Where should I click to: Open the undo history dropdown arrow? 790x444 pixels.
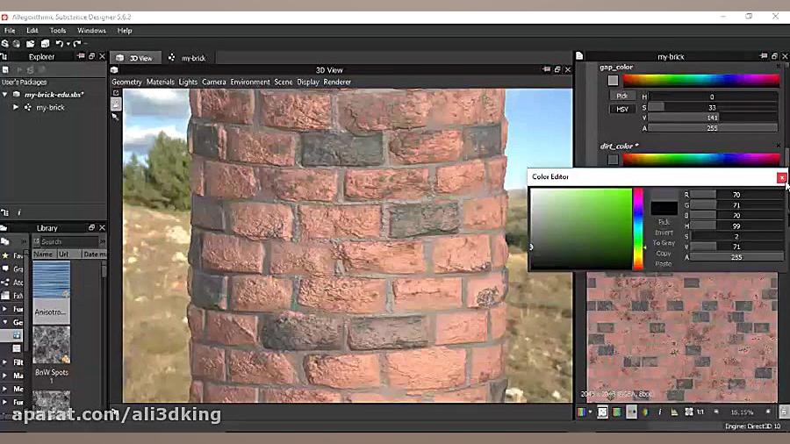pyautogui.click(x=68, y=44)
